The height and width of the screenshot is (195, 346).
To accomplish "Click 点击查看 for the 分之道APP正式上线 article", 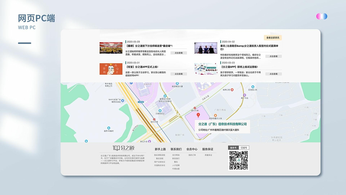I will tap(179, 74).
